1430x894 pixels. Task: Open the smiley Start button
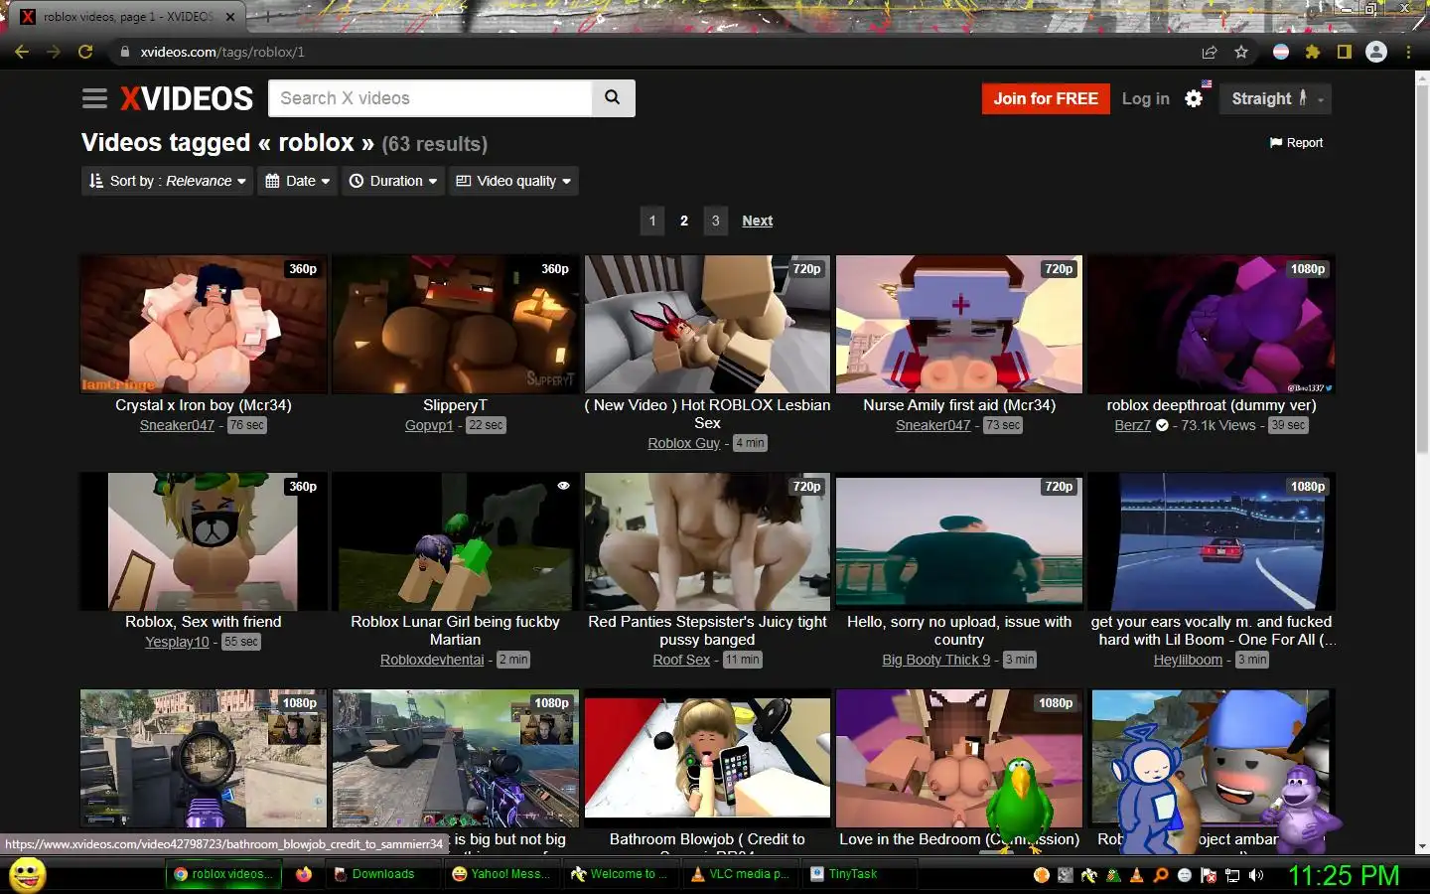point(28,875)
